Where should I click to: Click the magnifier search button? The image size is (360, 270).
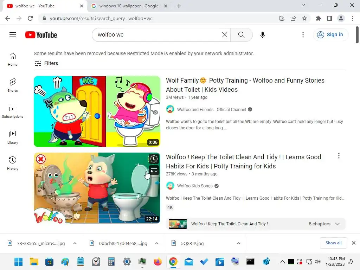[x=241, y=35]
